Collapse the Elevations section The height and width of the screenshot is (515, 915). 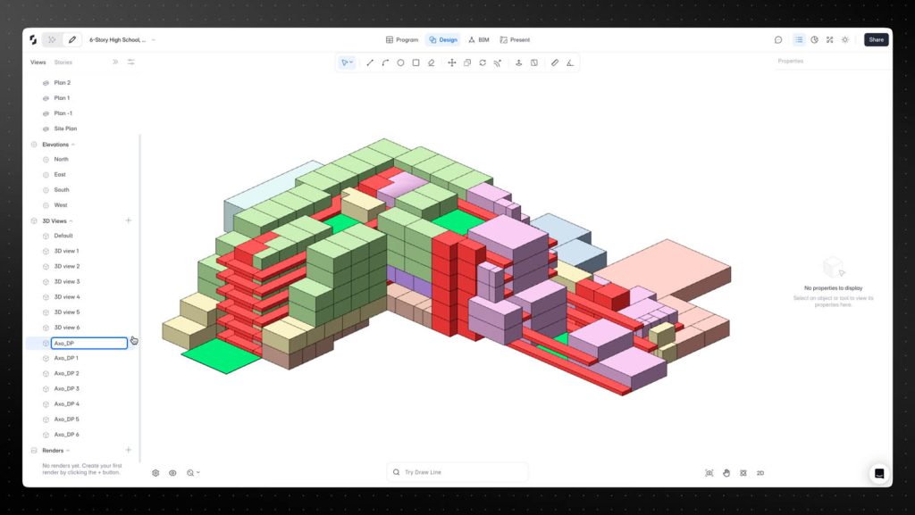pos(73,145)
